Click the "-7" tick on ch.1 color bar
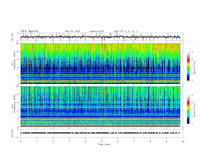The image size is (206, 159). pos(192,81)
